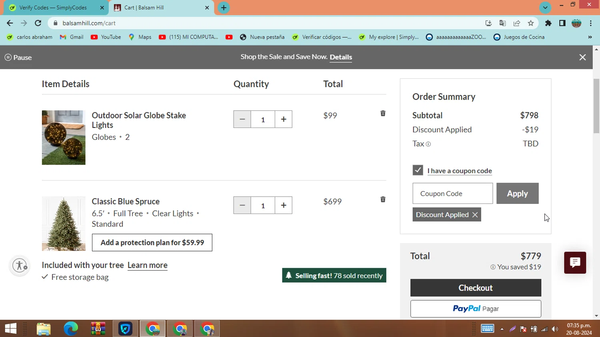Remove the Discount Applied tag
The image size is (600, 337).
pyautogui.click(x=475, y=215)
